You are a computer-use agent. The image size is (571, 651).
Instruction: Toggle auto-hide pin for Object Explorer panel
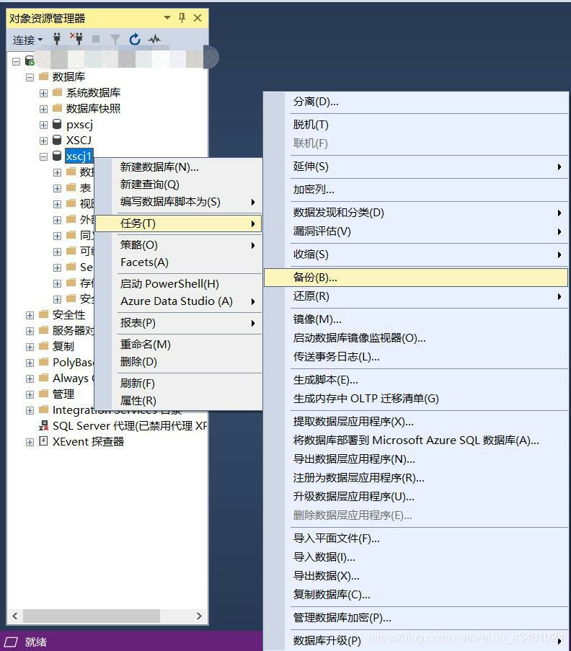(182, 18)
